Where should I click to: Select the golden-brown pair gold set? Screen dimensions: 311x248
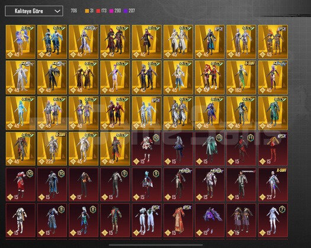84,77
